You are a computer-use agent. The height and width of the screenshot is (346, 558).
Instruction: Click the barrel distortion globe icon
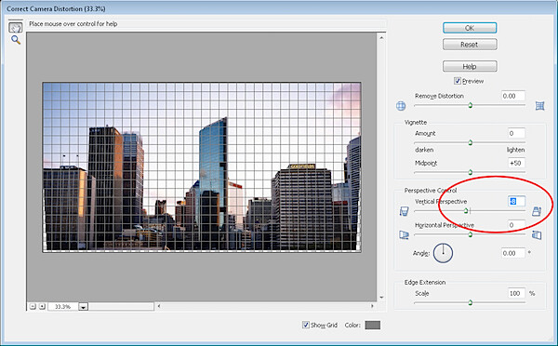point(401,106)
